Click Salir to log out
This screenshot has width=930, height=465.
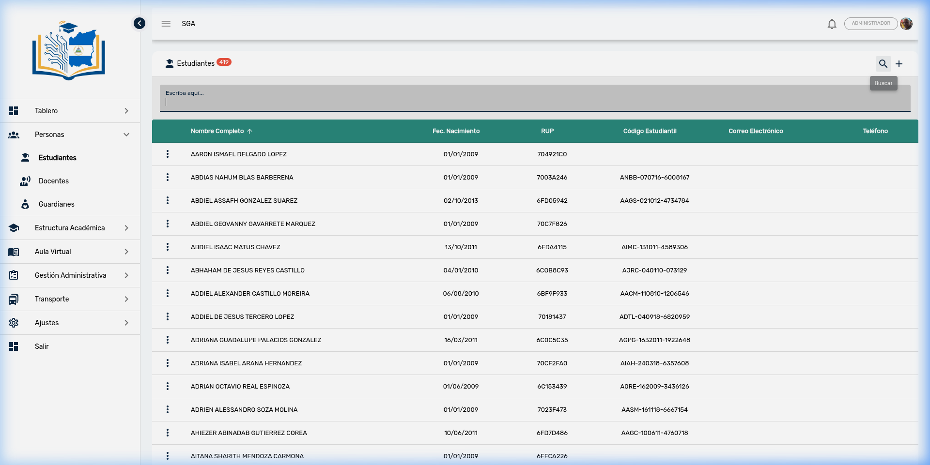(x=42, y=346)
